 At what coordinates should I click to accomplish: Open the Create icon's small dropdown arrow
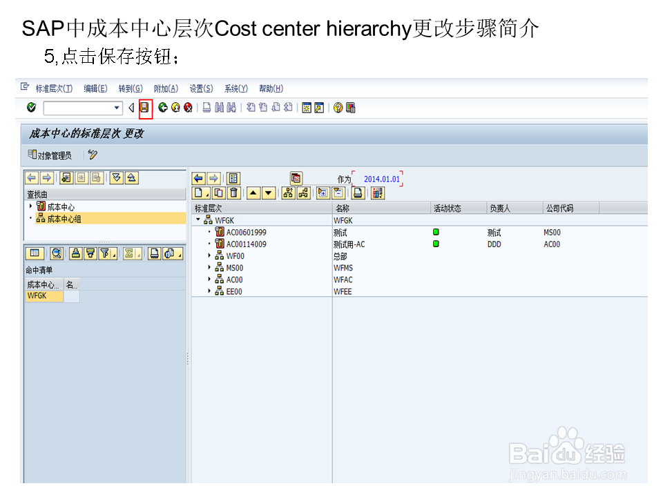[208, 195]
